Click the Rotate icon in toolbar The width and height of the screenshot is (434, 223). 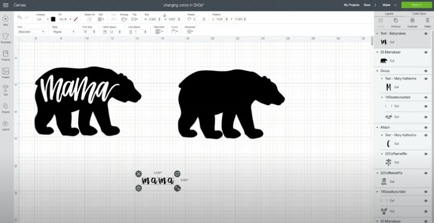(x=189, y=19)
